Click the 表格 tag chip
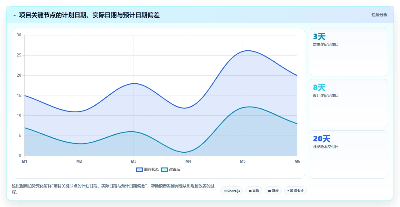Image resolution: width=400 pixels, height=207 pixels. click(254, 191)
